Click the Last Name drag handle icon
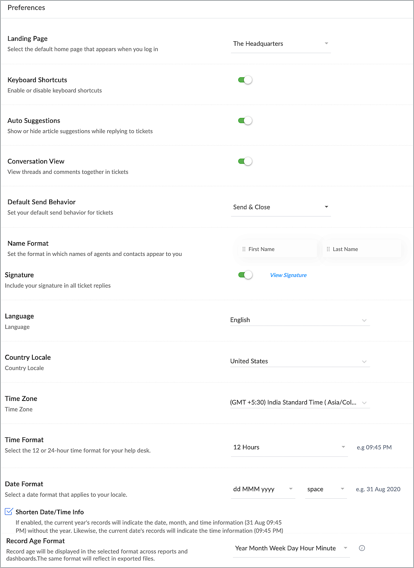This screenshot has width=414, height=568. pyautogui.click(x=328, y=249)
